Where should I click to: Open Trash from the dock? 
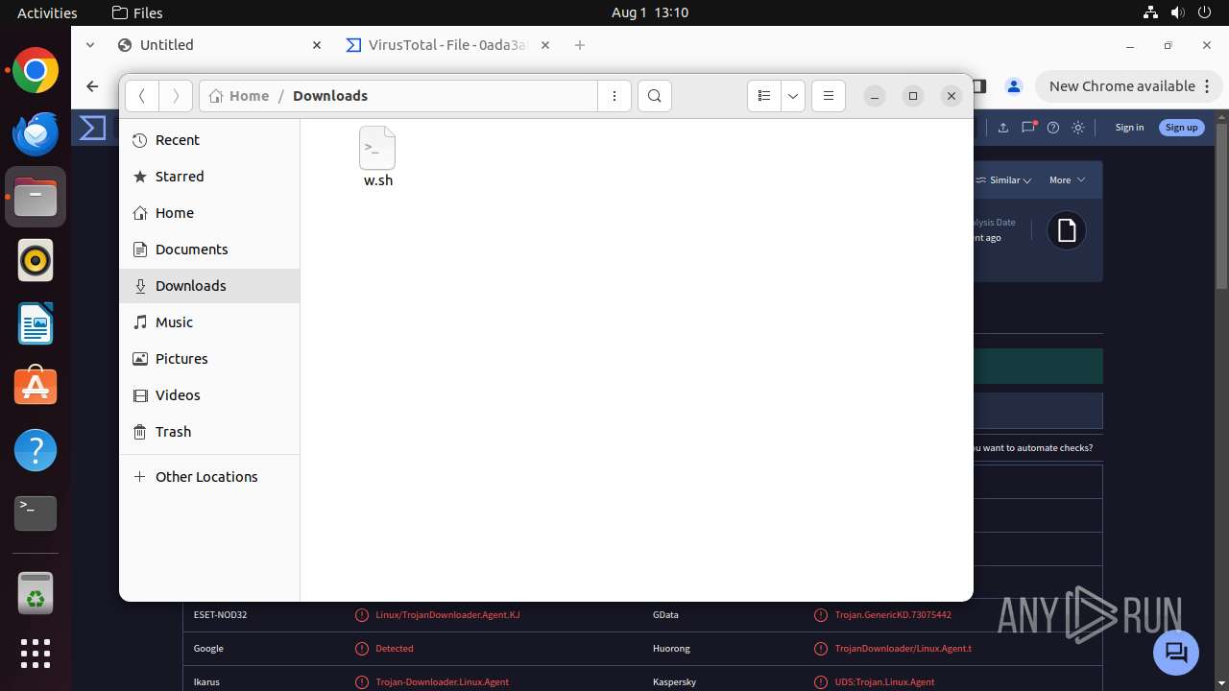[36, 594]
